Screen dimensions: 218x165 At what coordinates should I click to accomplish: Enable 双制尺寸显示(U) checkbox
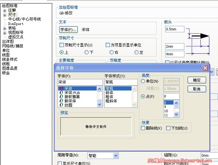coord(61,45)
